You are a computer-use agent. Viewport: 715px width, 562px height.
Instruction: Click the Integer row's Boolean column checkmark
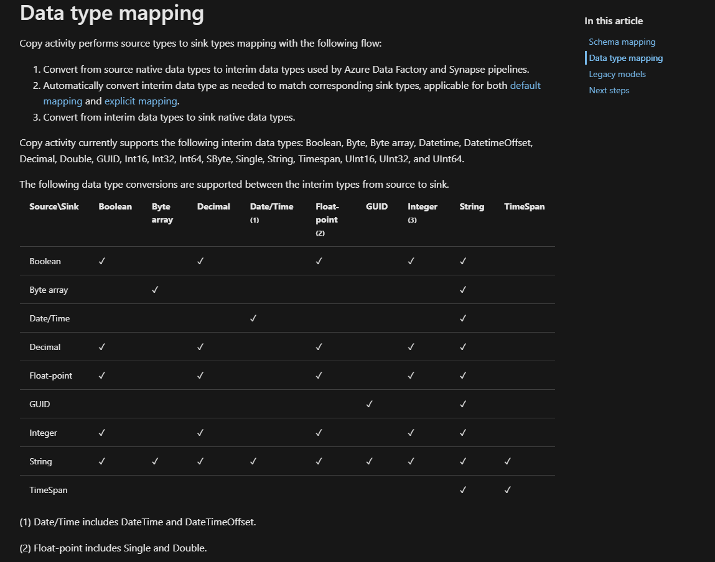[102, 433]
